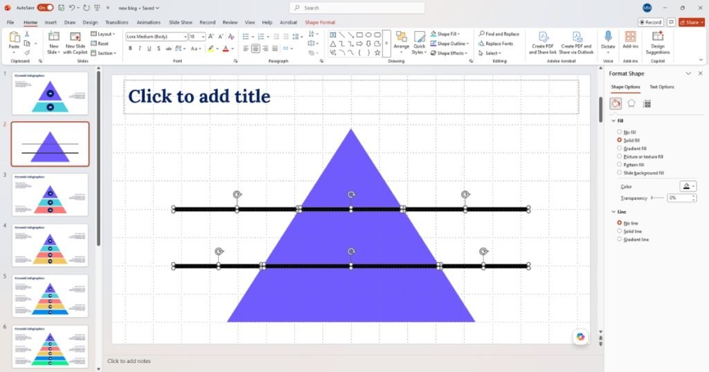The image size is (709, 372).
Task: Collapse the Line section in Format Shape
Action: pos(613,212)
